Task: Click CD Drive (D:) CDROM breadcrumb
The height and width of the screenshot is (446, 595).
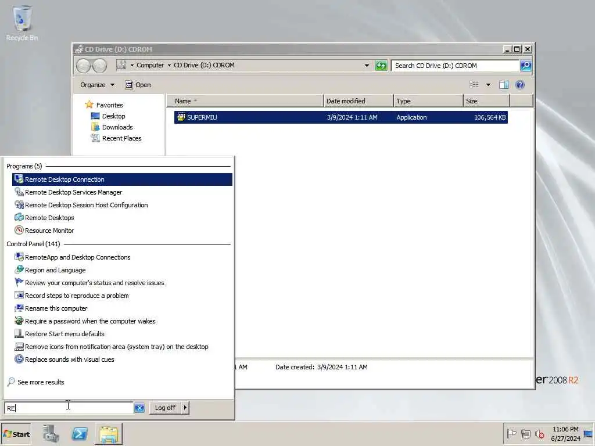Action: coord(204,65)
